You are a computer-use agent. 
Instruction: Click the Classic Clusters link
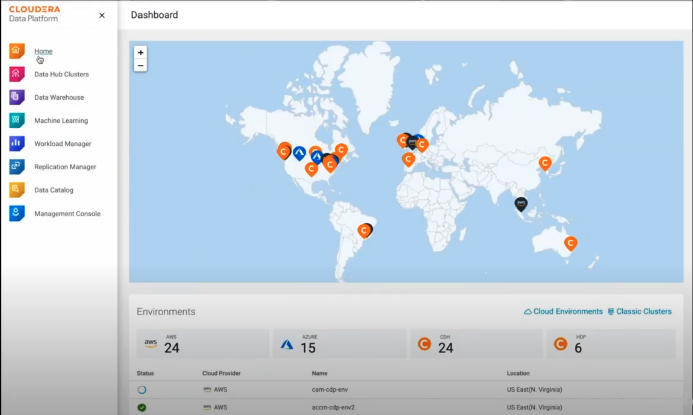click(x=639, y=311)
